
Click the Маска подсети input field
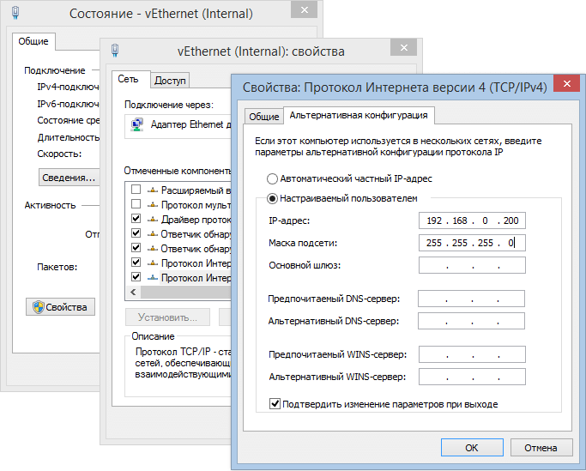click(472, 243)
